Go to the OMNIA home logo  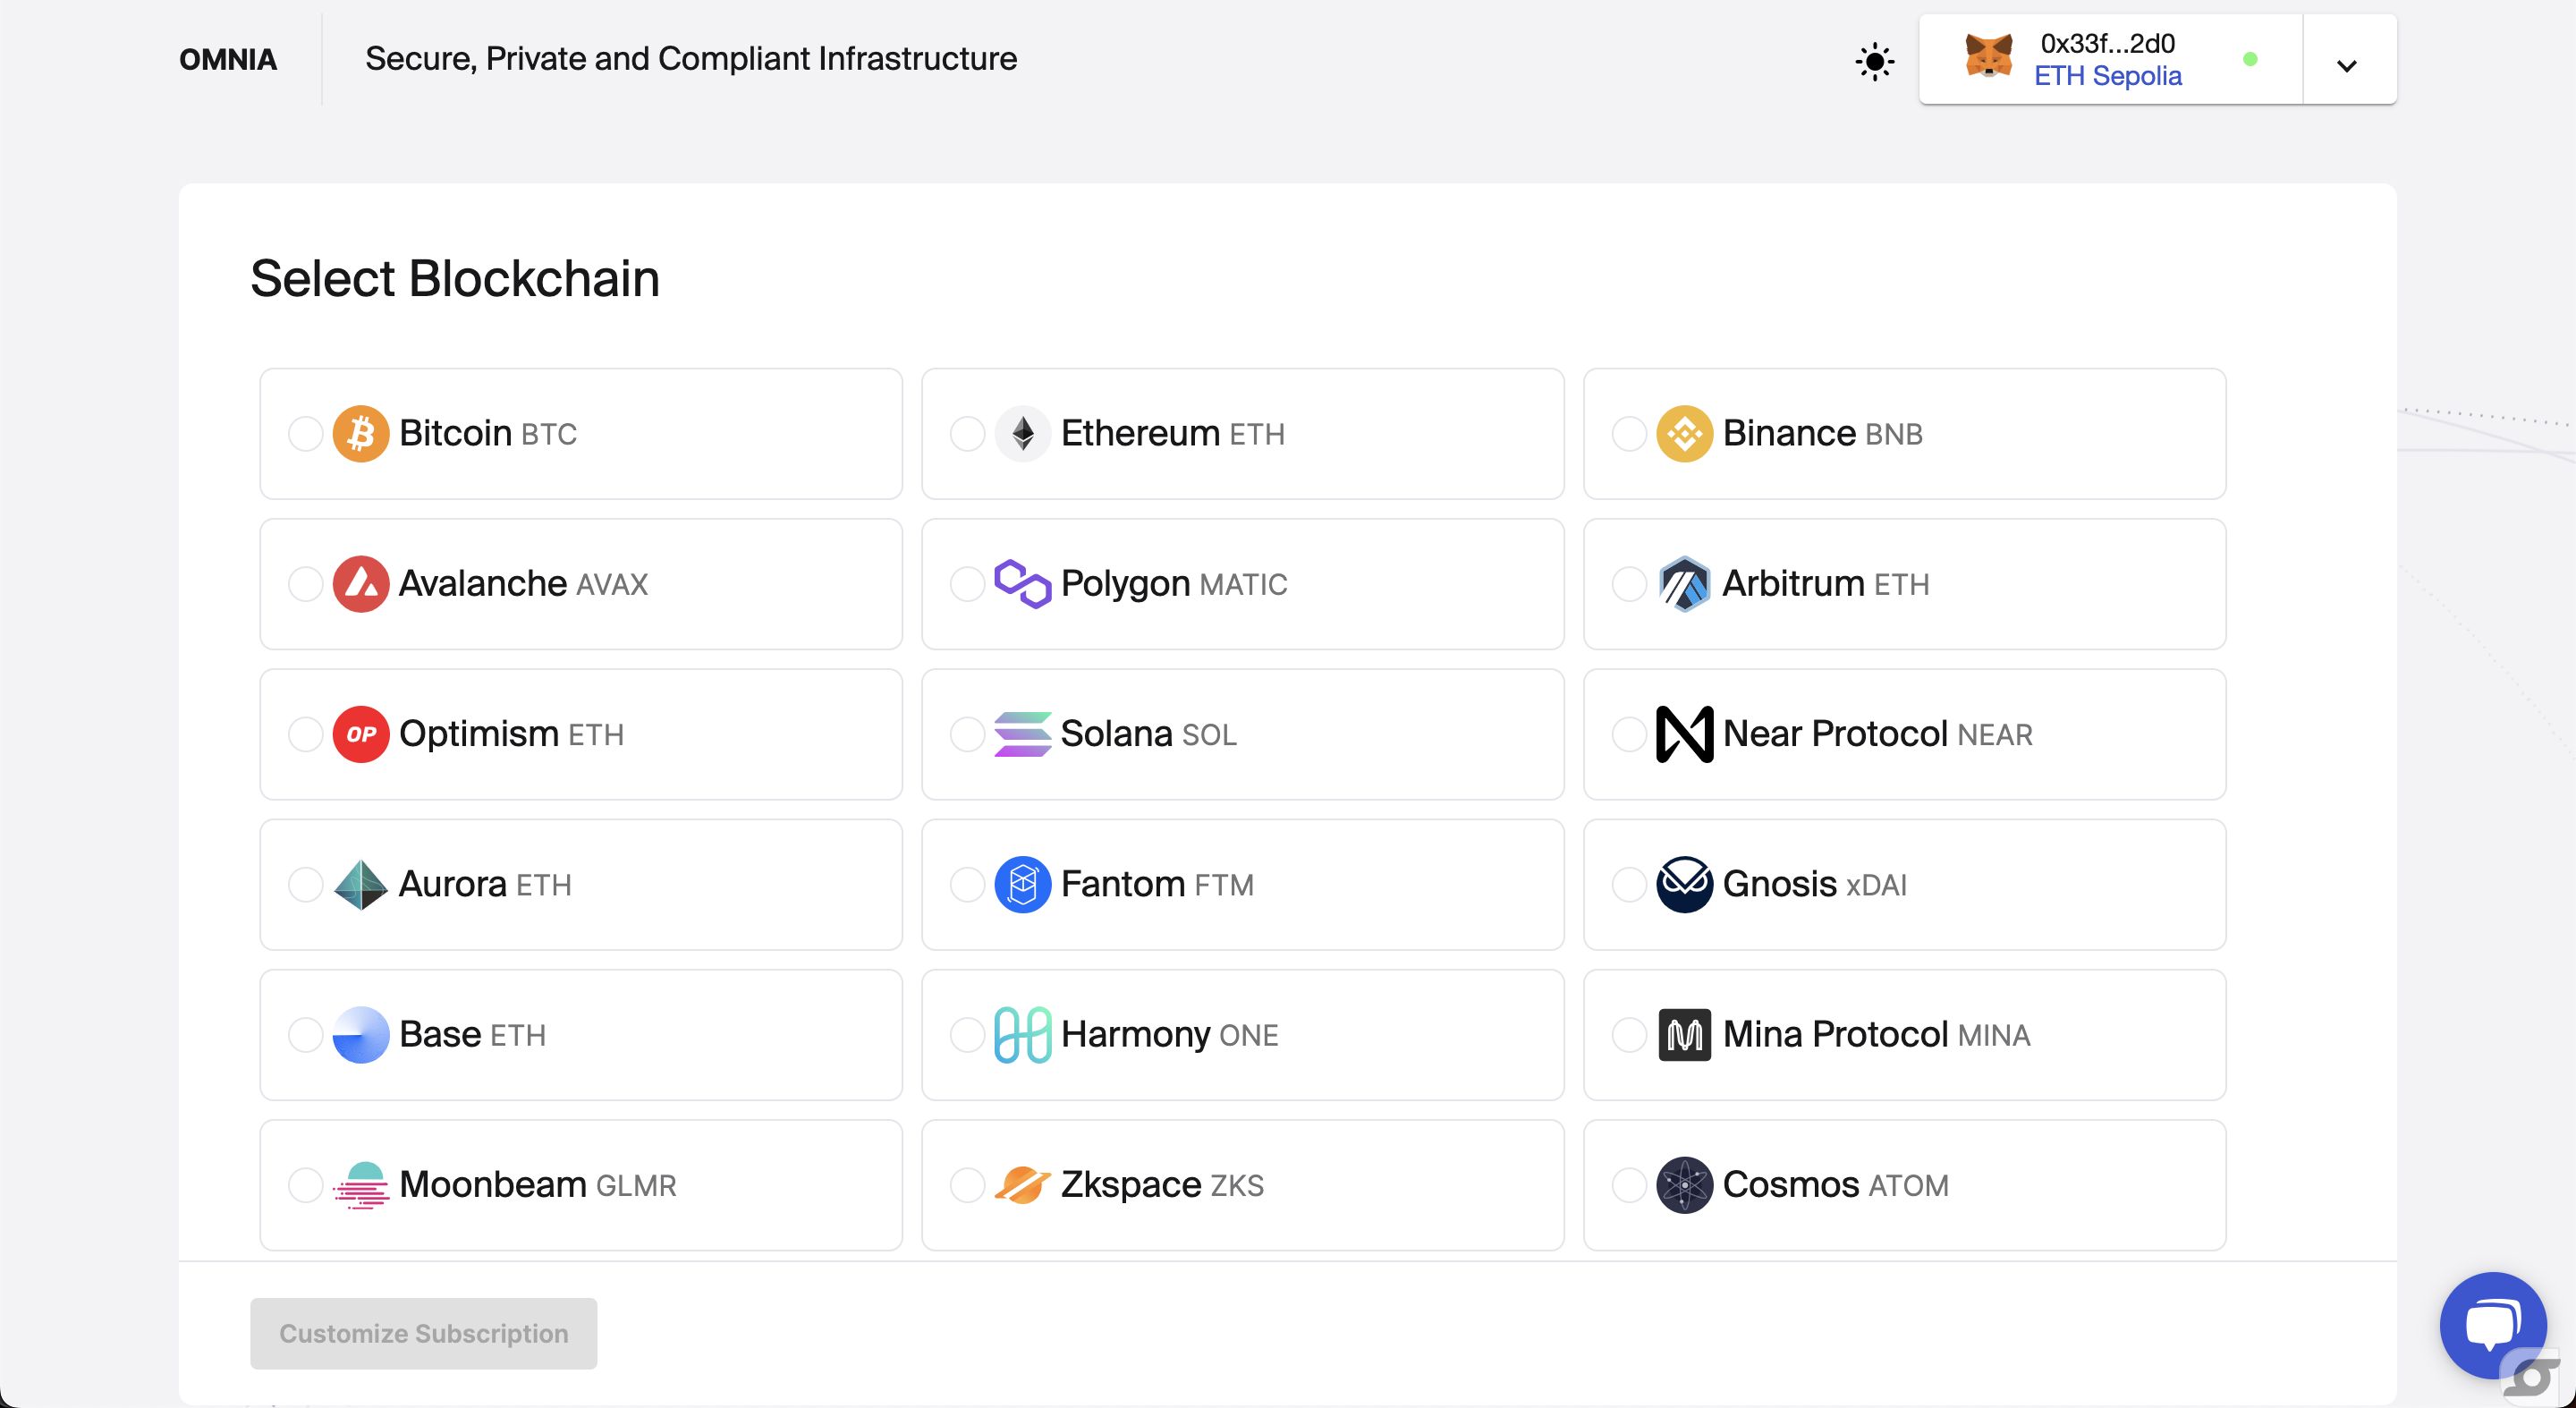point(227,60)
